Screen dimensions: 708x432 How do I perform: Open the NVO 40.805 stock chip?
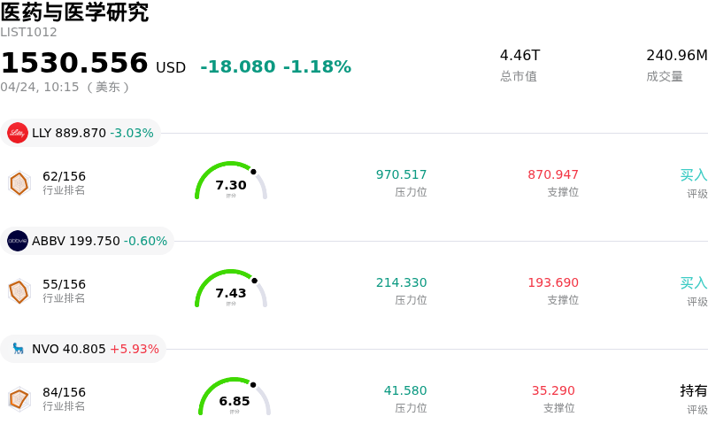(83, 349)
